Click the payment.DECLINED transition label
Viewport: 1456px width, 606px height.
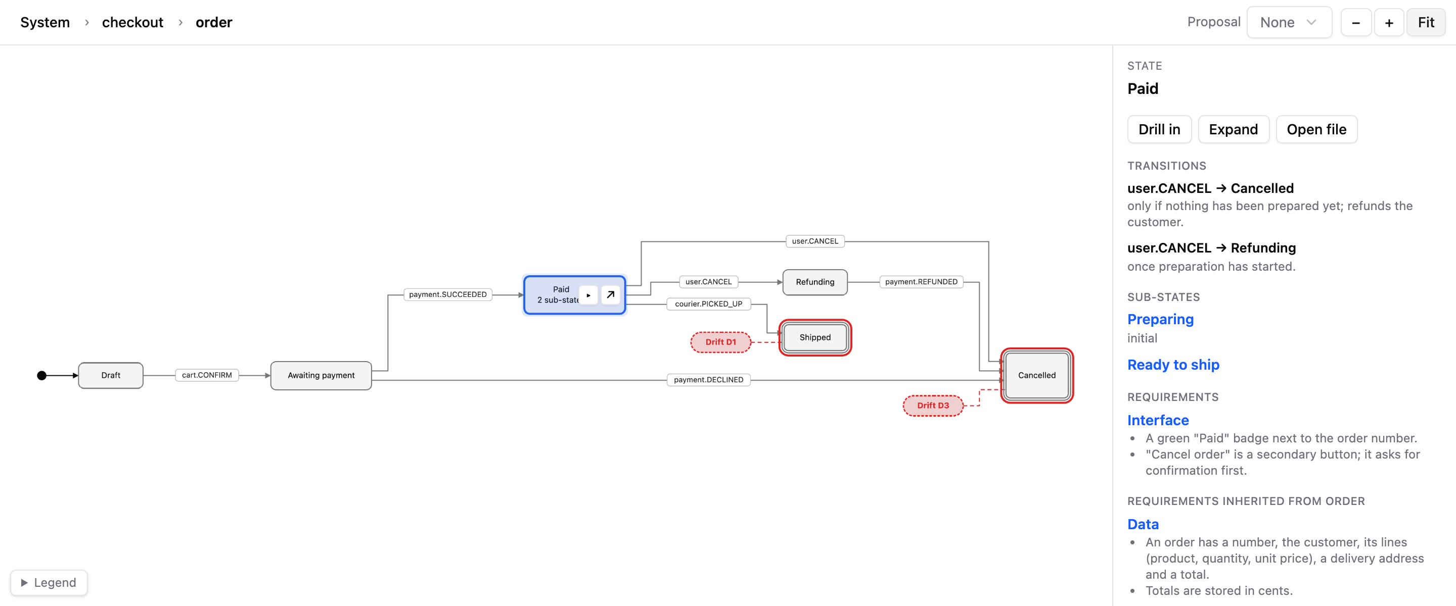coord(708,380)
